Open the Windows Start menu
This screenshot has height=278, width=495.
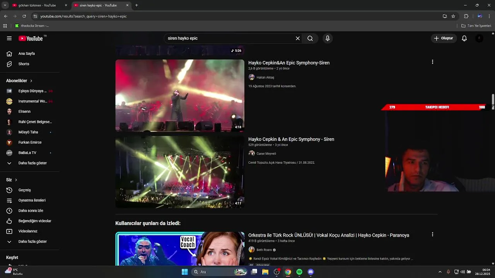click(x=185, y=272)
